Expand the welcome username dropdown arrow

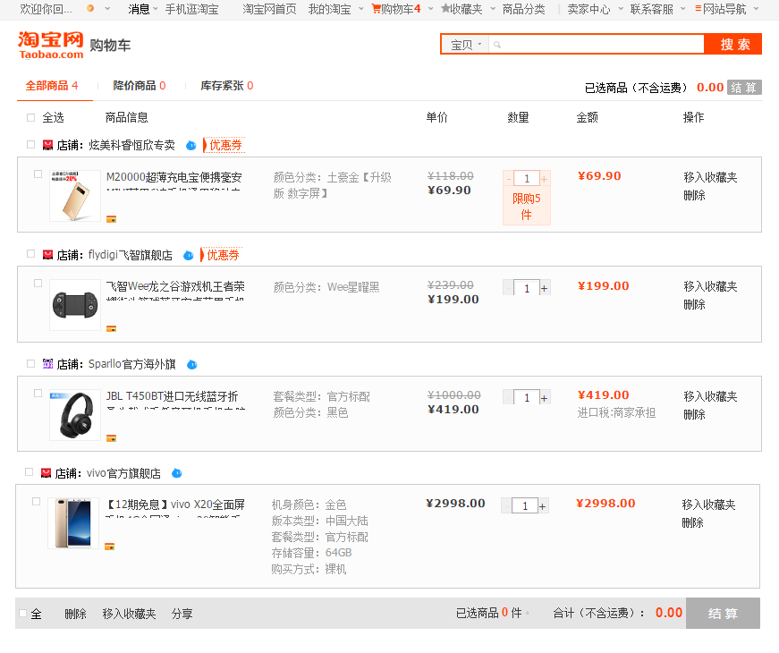tap(107, 8)
